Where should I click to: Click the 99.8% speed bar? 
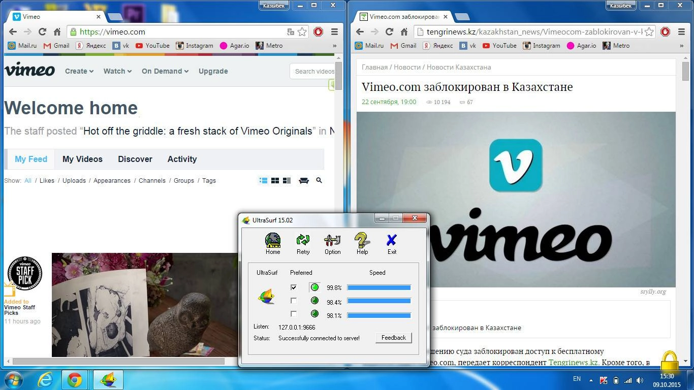[x=379, y=287]
